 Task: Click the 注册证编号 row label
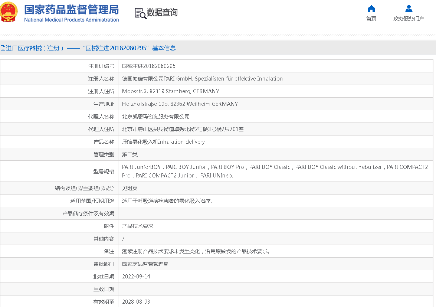pyautogui.click(x=101, y=66)
